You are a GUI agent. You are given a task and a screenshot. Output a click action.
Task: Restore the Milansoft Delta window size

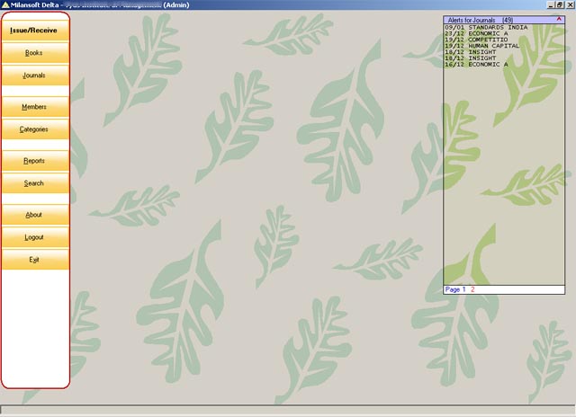click(x=559, y=4)
